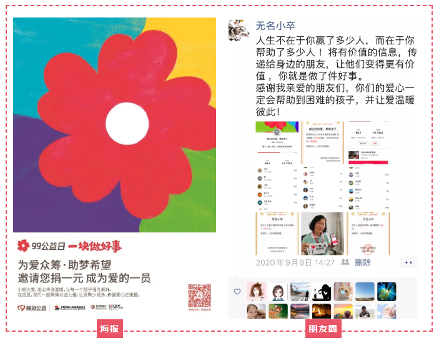Open the first post thumbnail with flower
The width and height of the screenshot is (439, 343).
(x=277, y=143)
